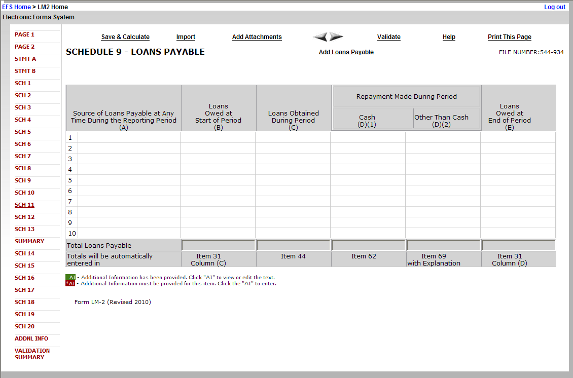The width and height of the screenshot is (573, 378).
Task: Open SCH 15 in sidebar
Action: pos(24,266)
